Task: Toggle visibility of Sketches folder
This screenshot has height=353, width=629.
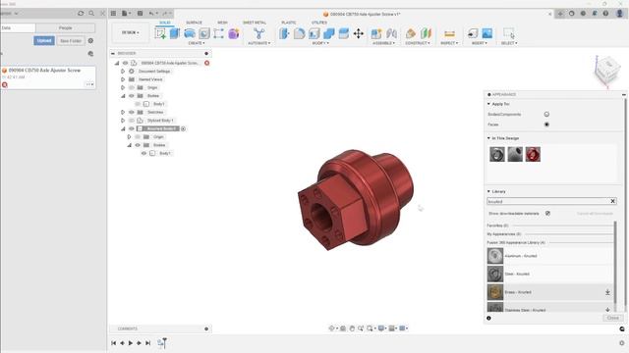Action: coord(132,112)
